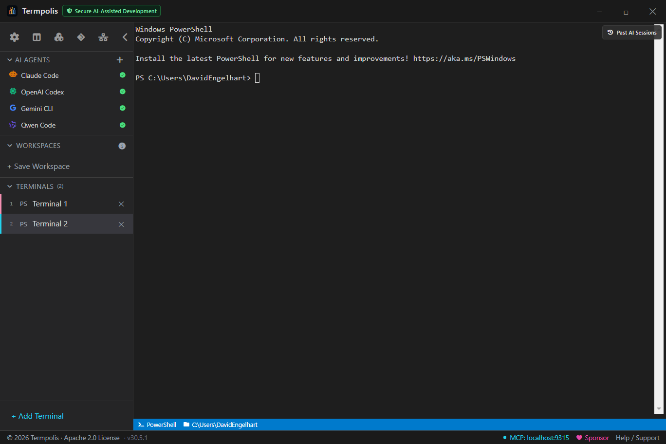Select the Terminal 1 tab
Screen dimensions: 666x444
67,204
